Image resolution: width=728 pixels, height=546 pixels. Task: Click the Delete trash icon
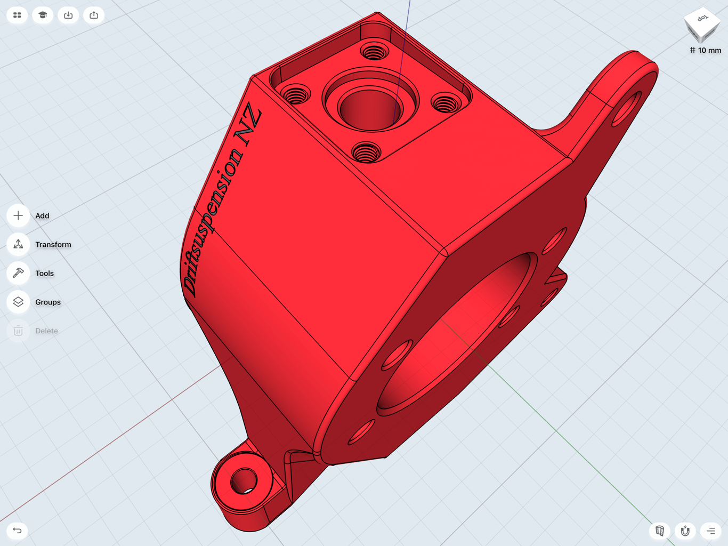tap(18, 331)
